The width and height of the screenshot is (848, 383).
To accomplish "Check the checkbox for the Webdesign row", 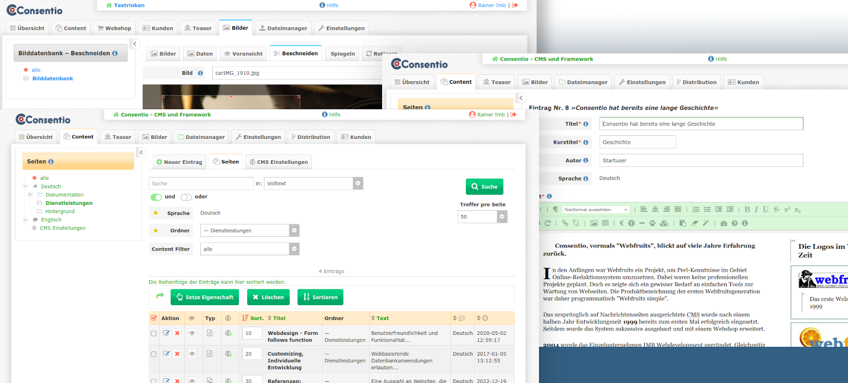I will [x=154, y=334].
